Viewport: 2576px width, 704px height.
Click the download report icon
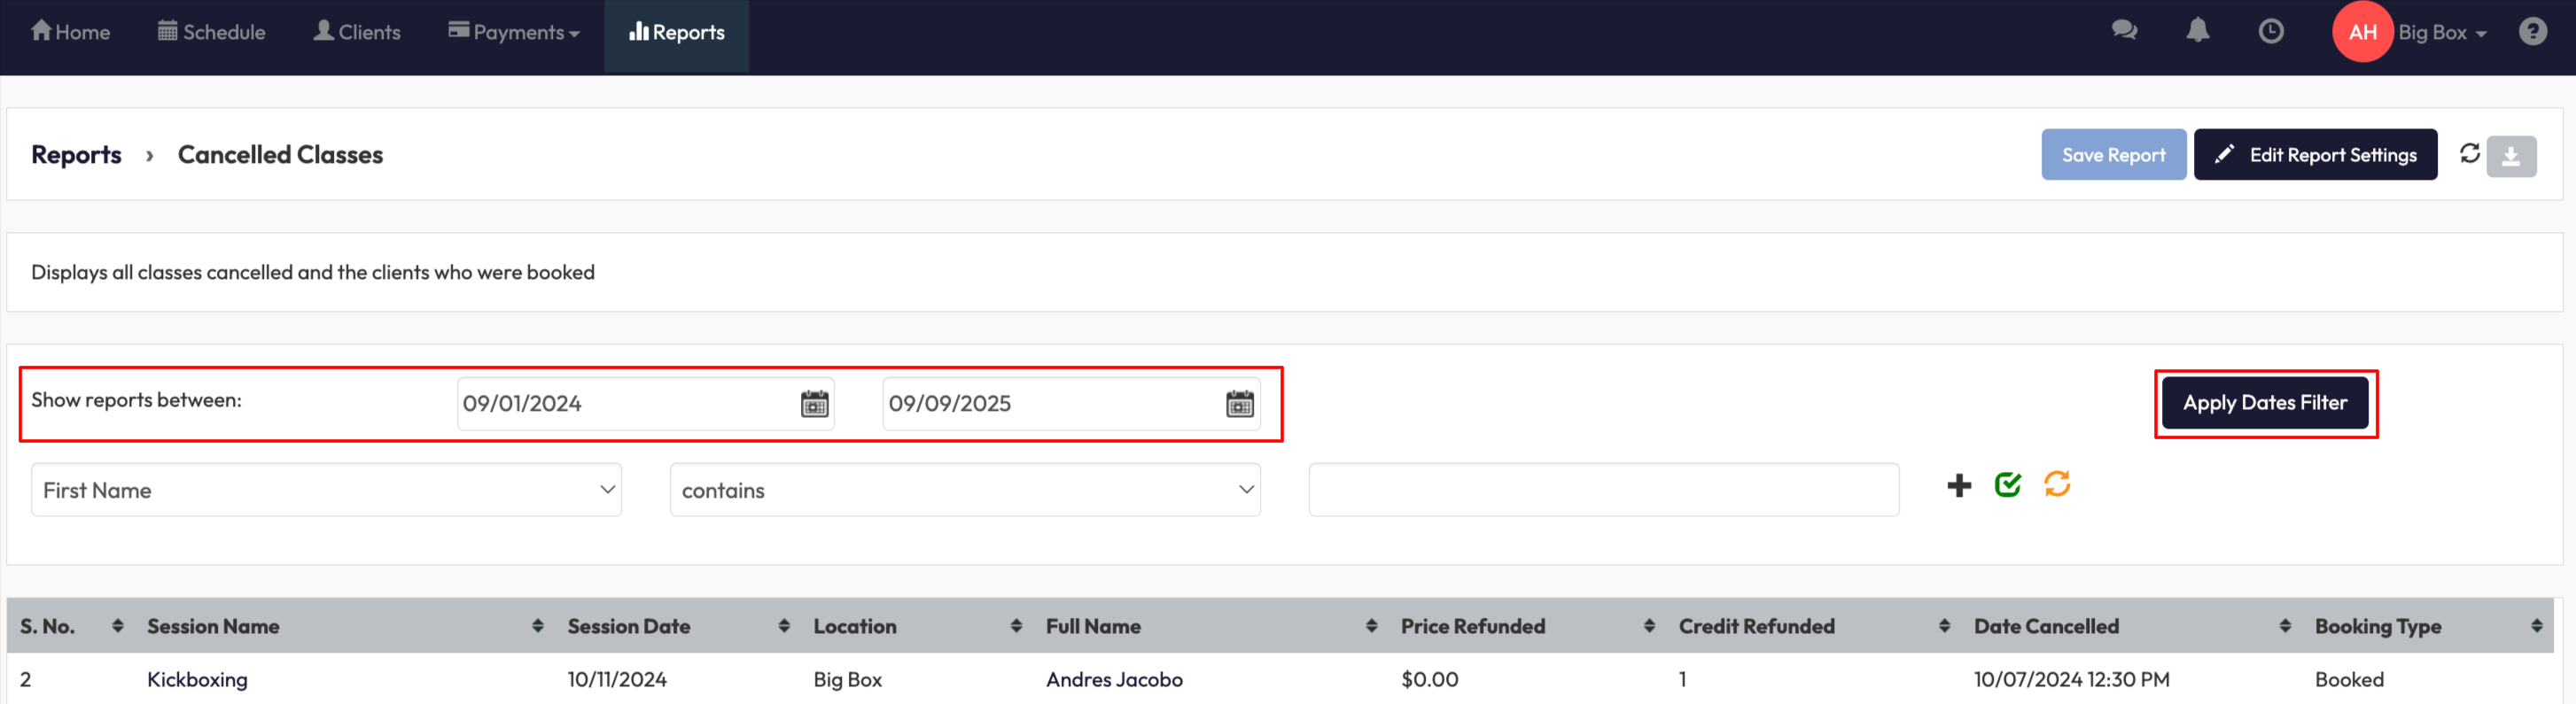click(2510, 156)
